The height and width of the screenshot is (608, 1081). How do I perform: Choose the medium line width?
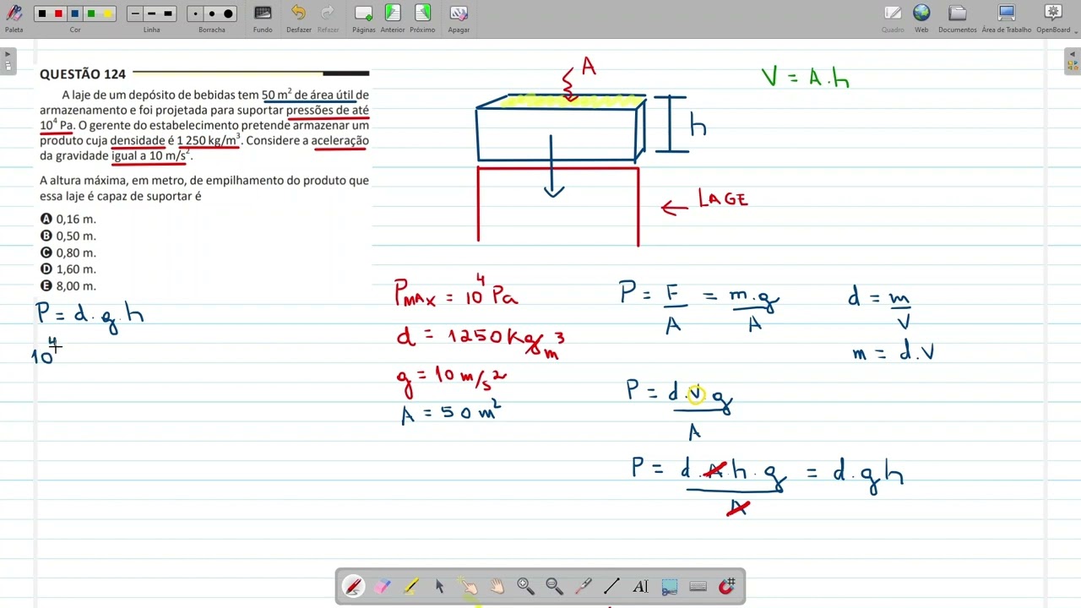(151, 14)
